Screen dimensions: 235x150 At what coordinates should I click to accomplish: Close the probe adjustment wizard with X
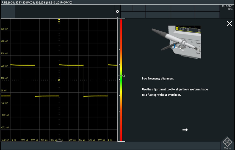229,23
